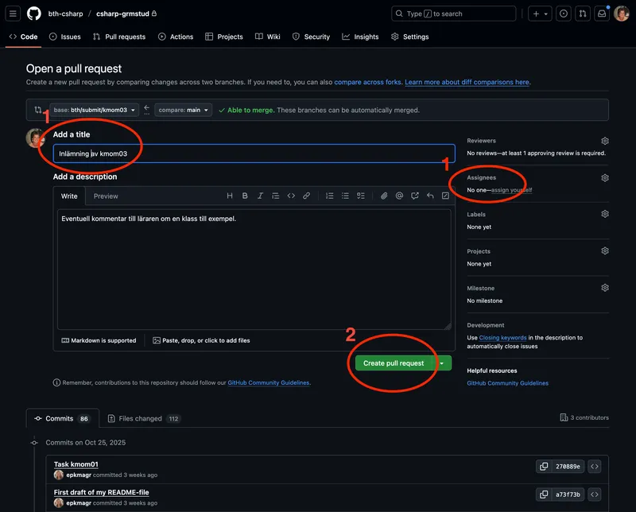The width and height of the screenshot is (636, 512).
Task: Click the Create pull request button
Action: (x=394, y=363)
